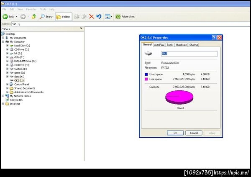Click the Move To toolbar icon
Screen dimensions: 251x177
pyautogui.click(x=77, y=16)
